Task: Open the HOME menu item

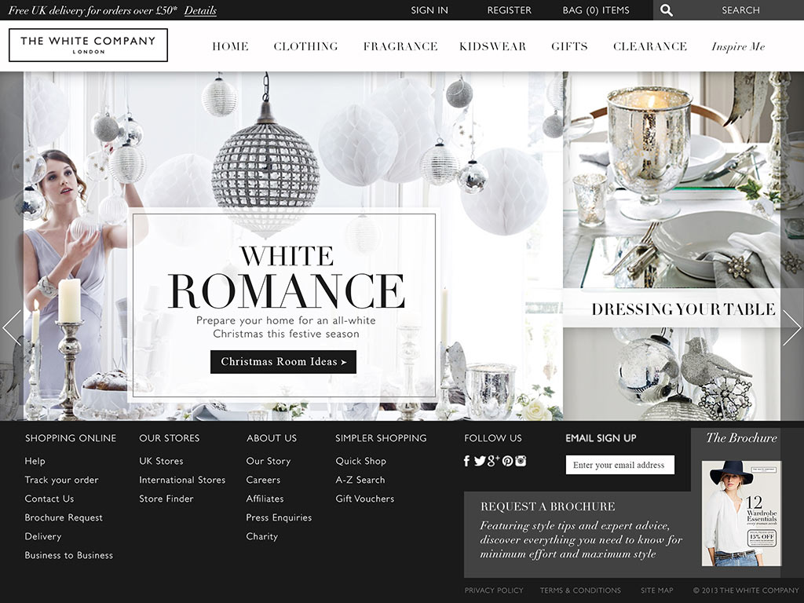Action: (x=230, y=46)
